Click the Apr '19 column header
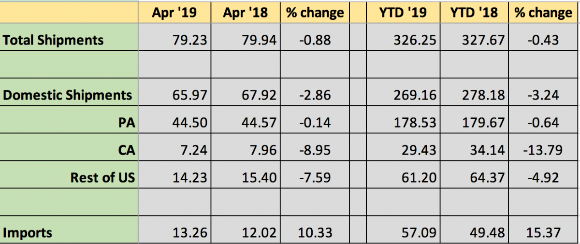The height and width of the screenshot is (244, 580). coord(174,13)
